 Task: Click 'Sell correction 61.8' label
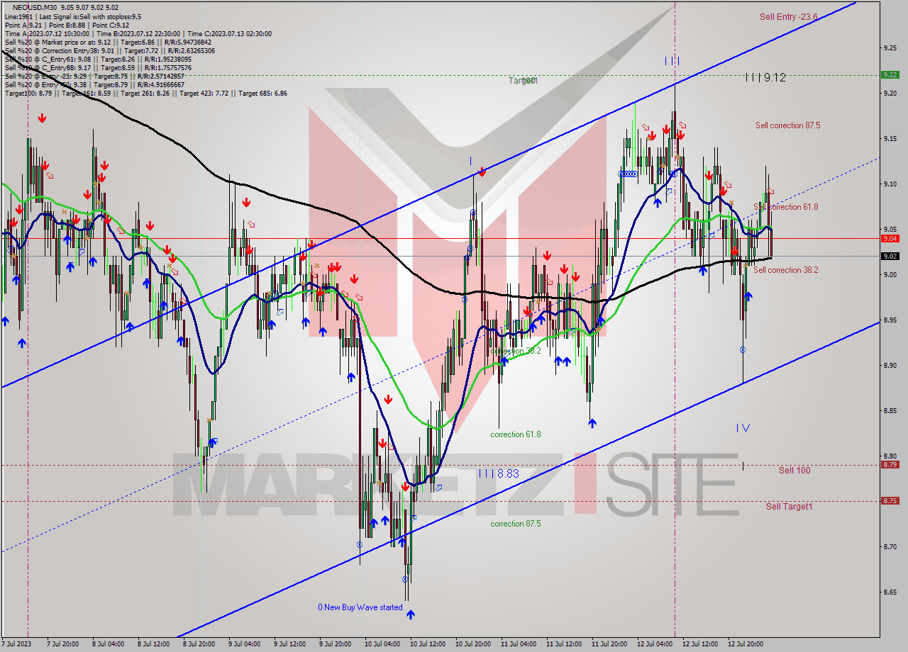[x=785, y=207]
